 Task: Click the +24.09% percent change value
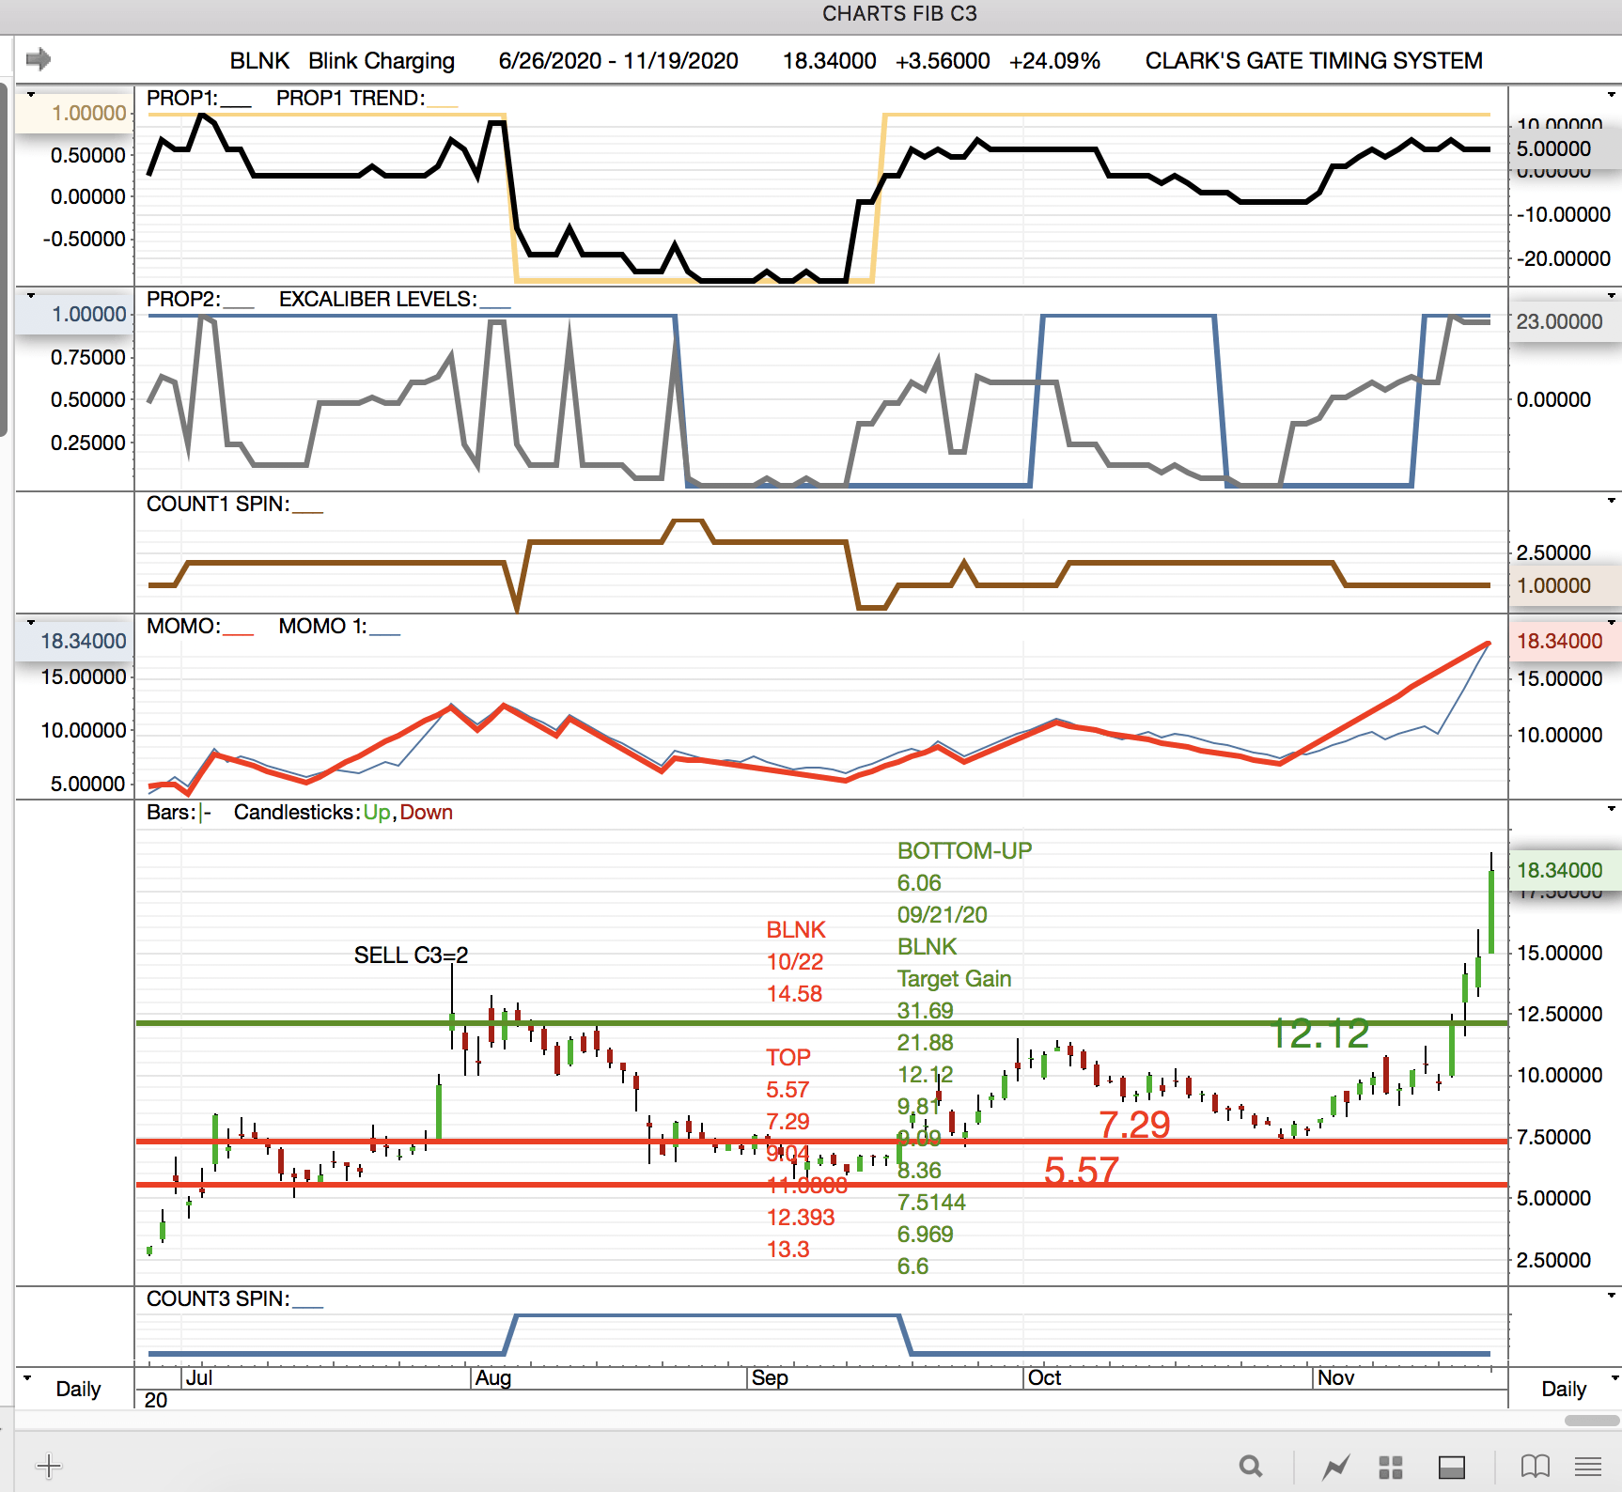pyautogui.click(x=1054, y=60)
